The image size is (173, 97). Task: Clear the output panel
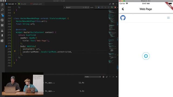[x=103, y=77]
